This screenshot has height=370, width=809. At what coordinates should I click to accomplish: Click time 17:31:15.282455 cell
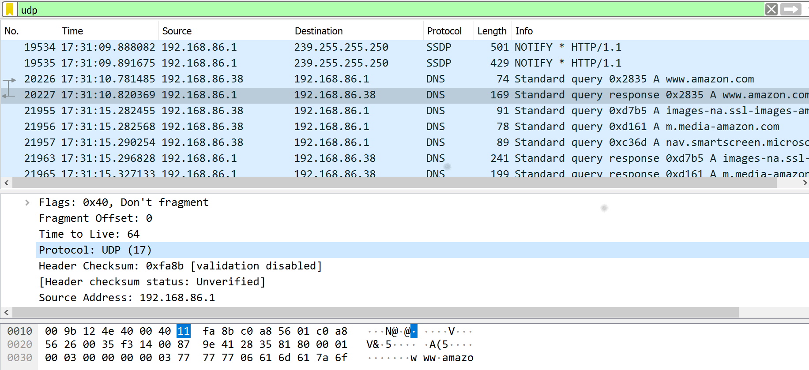coord(108,111)
